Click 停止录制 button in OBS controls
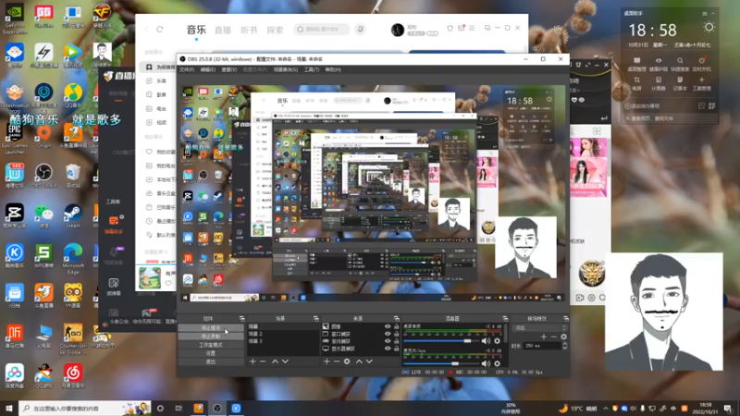 [211, 336]
